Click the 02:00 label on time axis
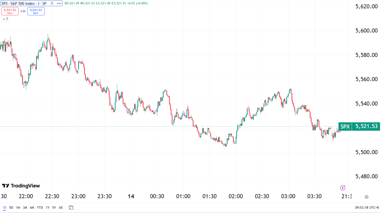381x213 pixels. 236,196
